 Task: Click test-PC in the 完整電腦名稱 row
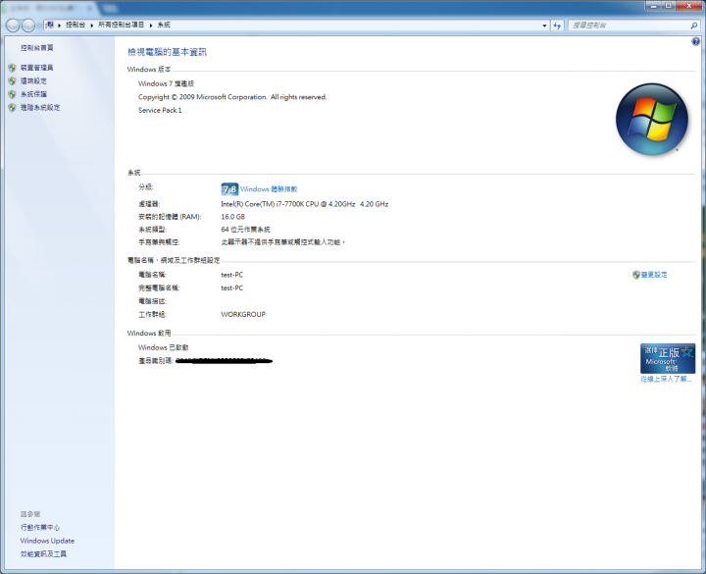coord(231,287)
